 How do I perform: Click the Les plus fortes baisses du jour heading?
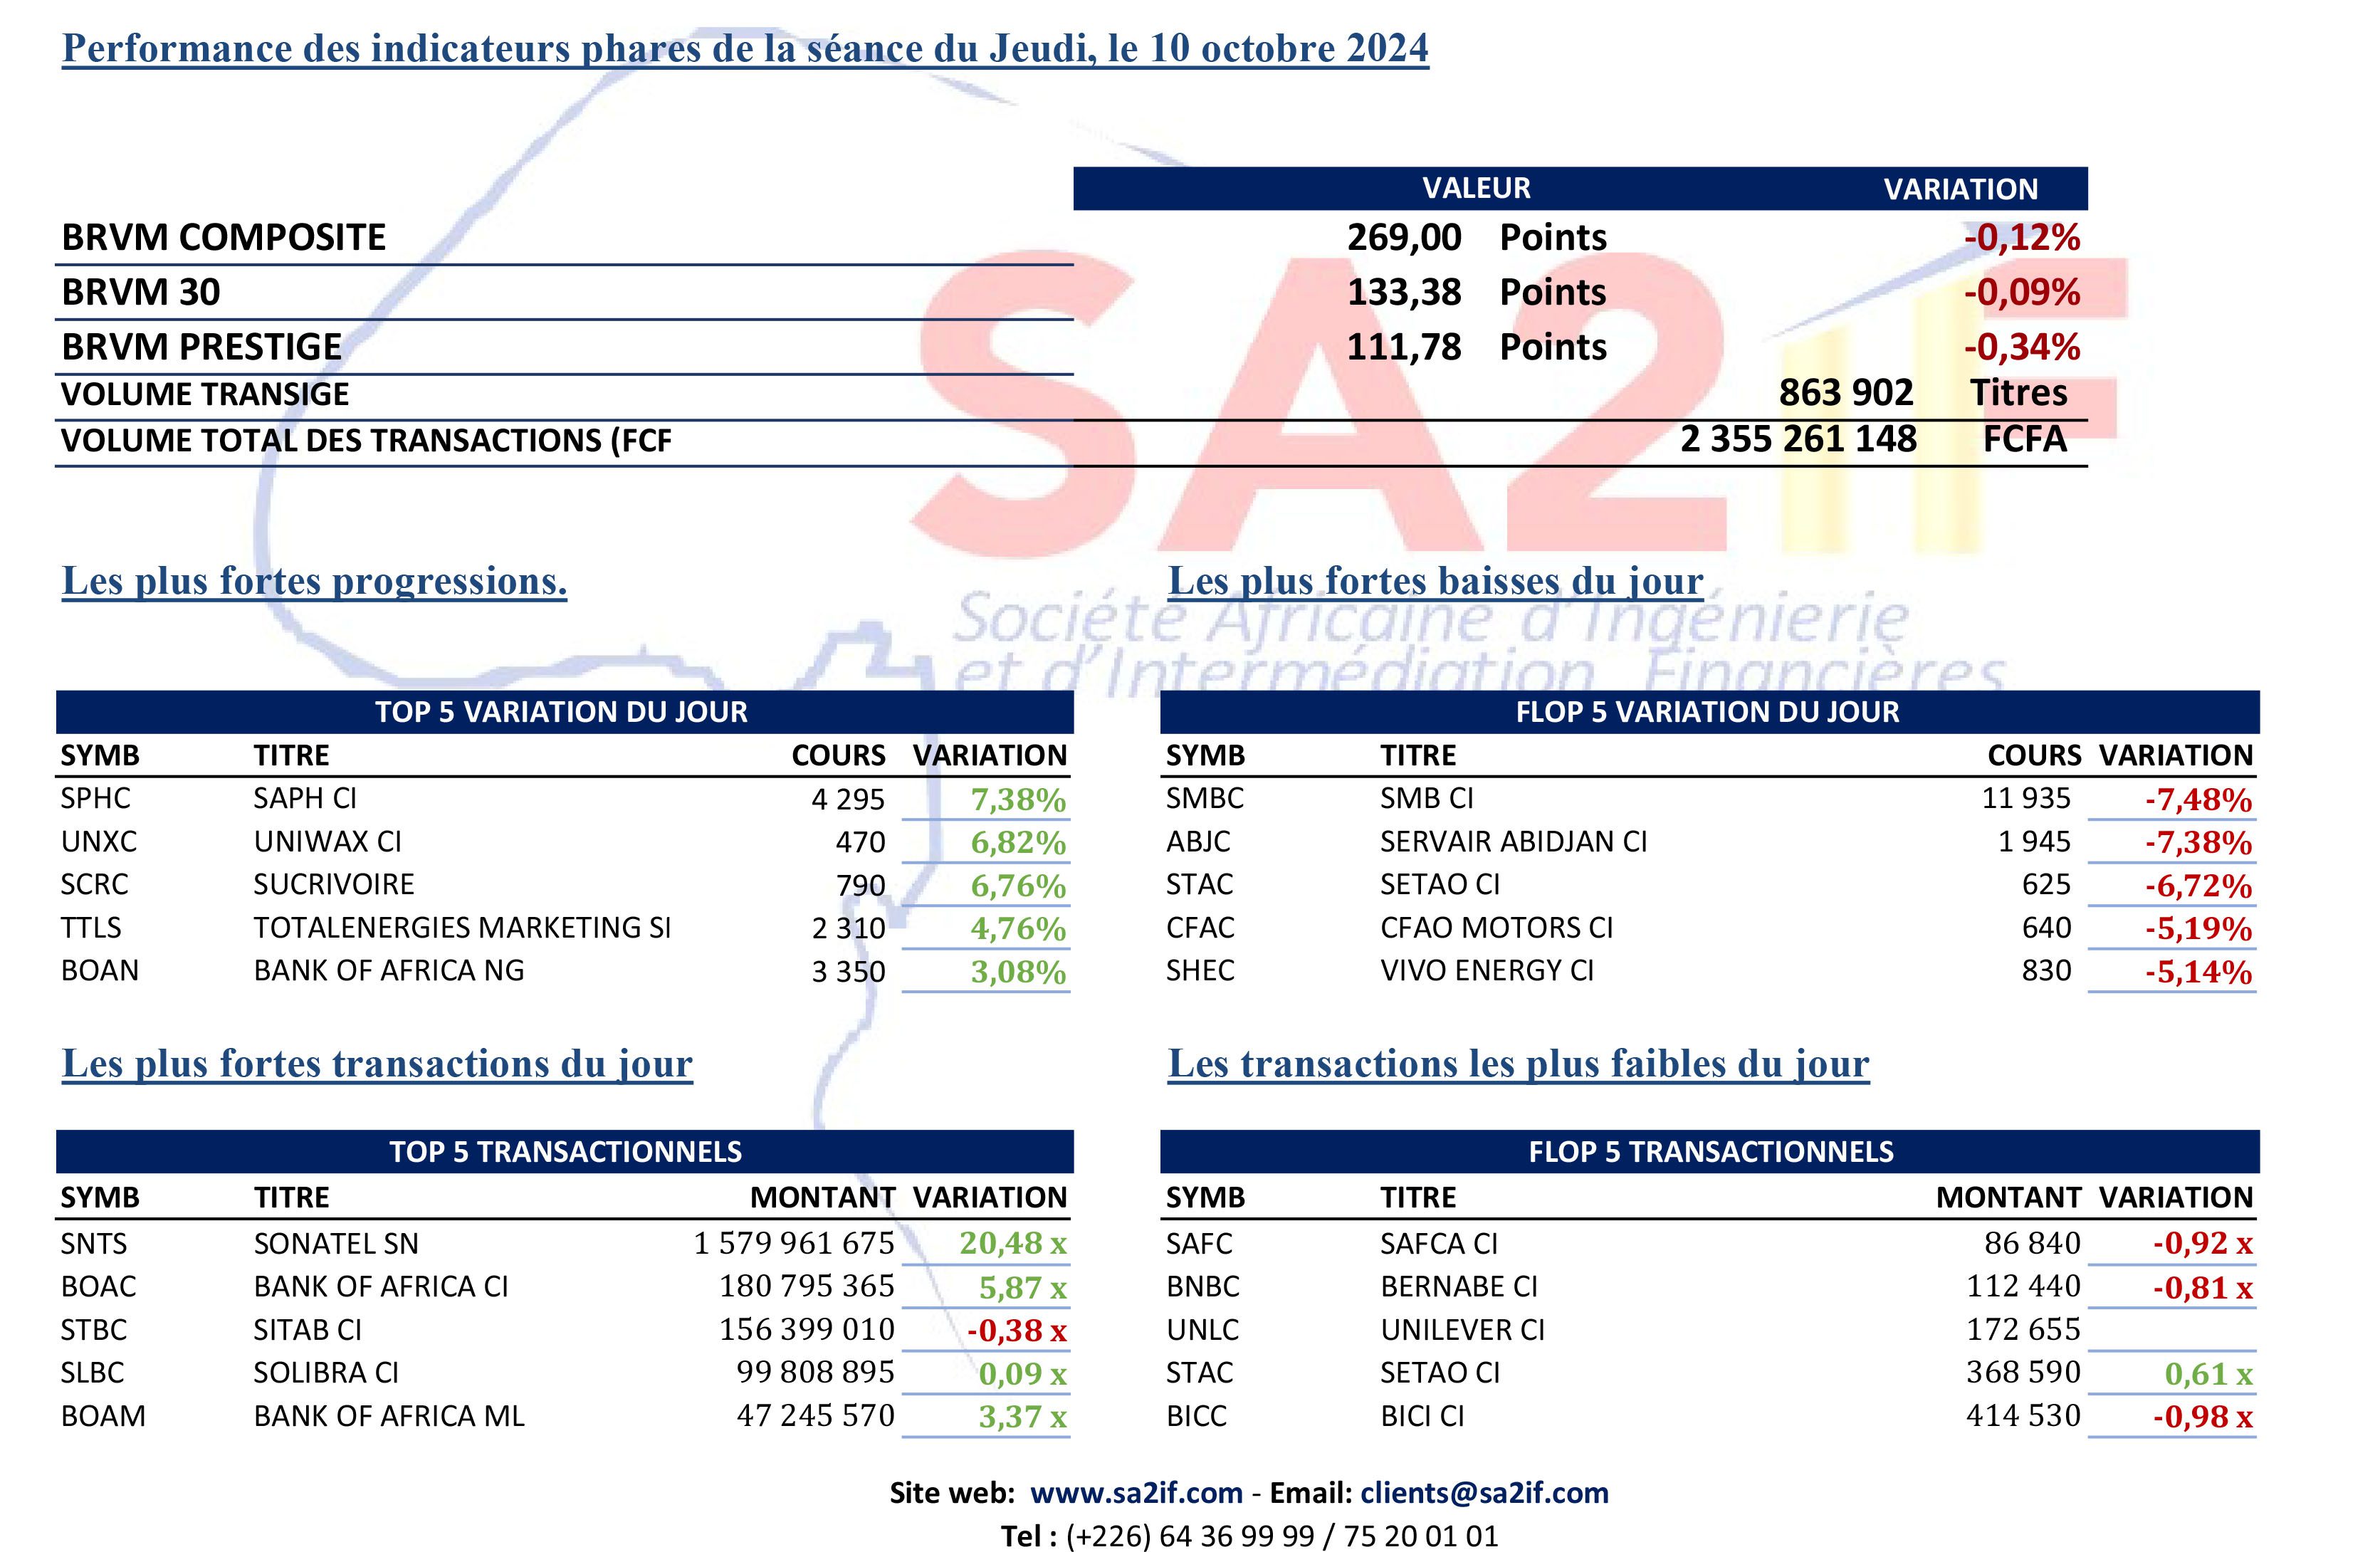1435,581
